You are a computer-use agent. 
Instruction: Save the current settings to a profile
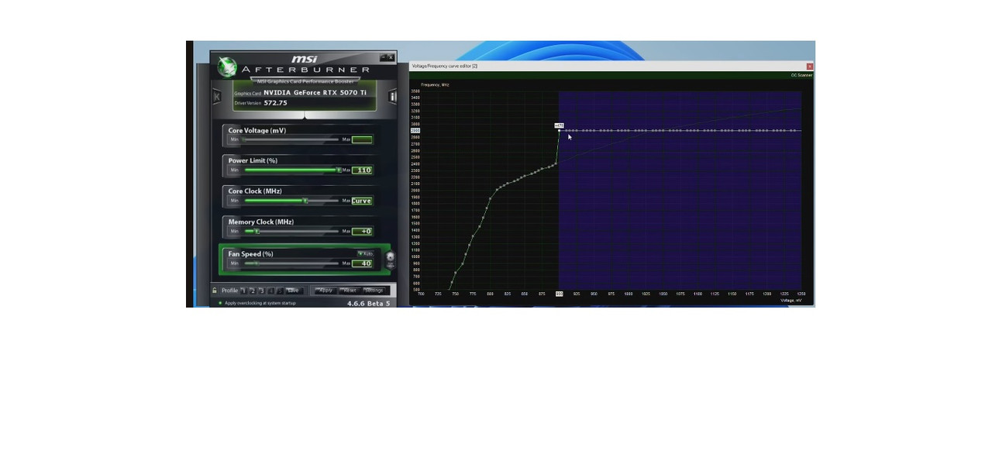(x=293, y=291)
